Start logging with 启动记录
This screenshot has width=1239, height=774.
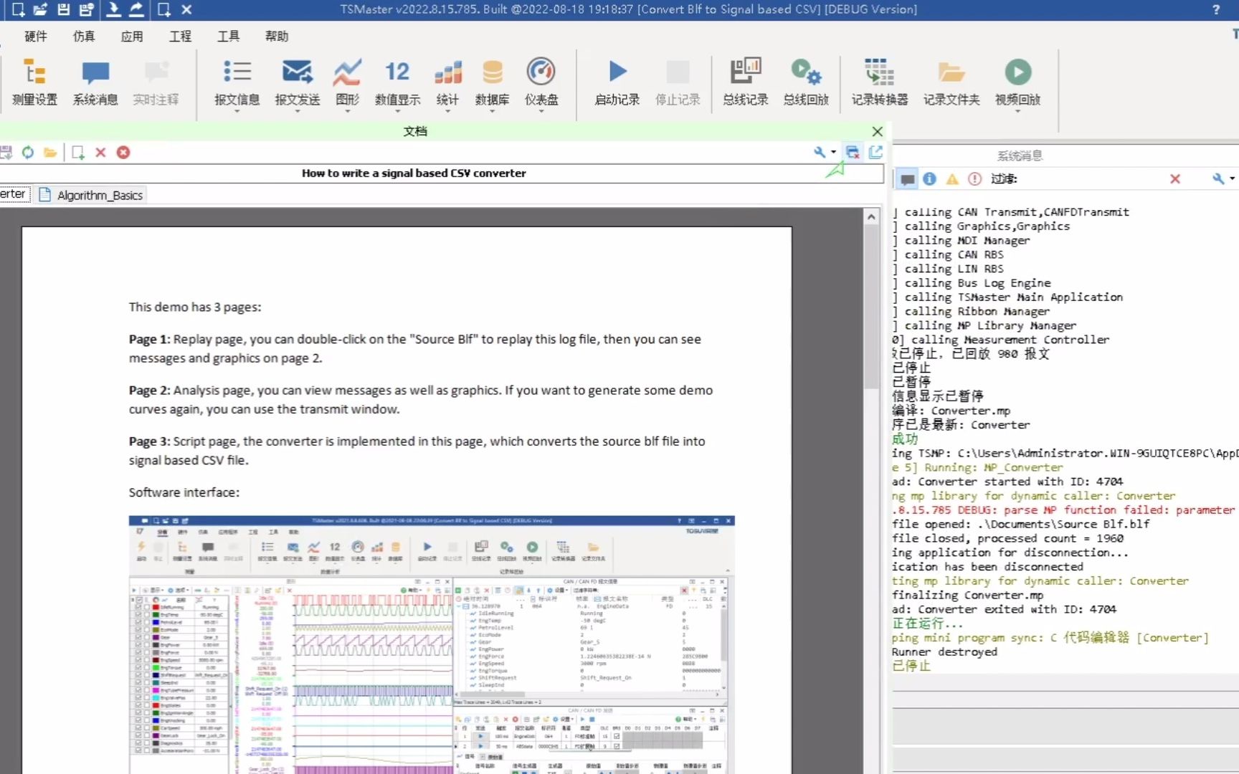click(x=617, y=82)
